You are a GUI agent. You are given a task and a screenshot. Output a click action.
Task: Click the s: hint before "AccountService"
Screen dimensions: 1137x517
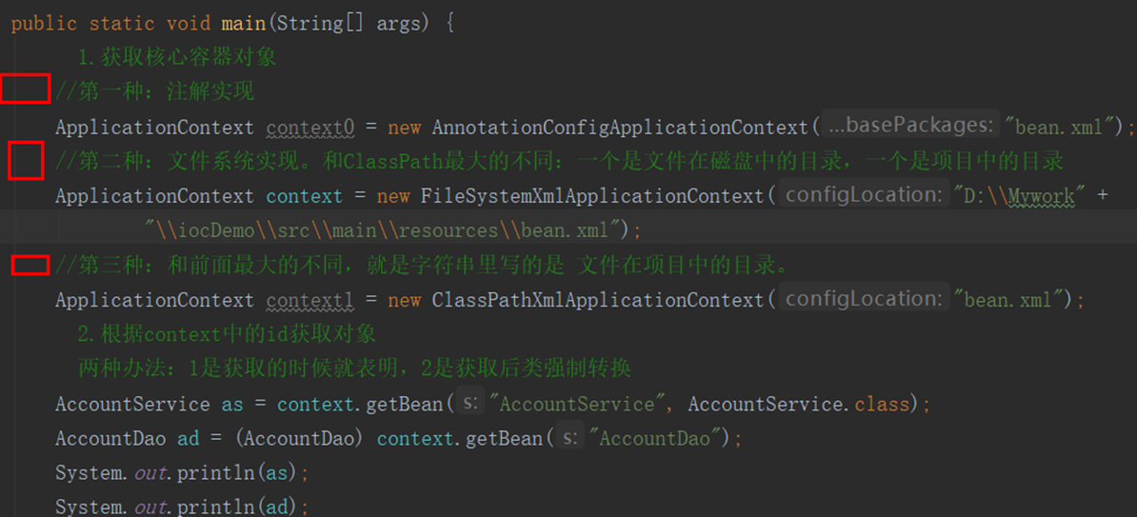pos(470,404)
